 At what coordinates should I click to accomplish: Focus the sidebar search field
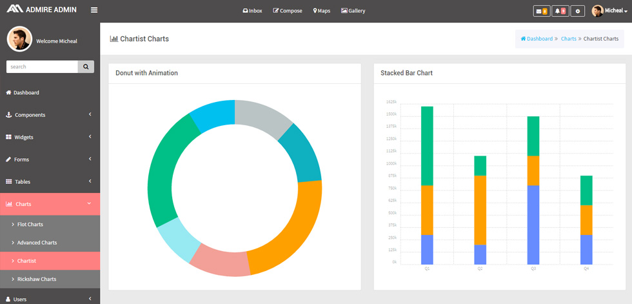tap(42, 66)
